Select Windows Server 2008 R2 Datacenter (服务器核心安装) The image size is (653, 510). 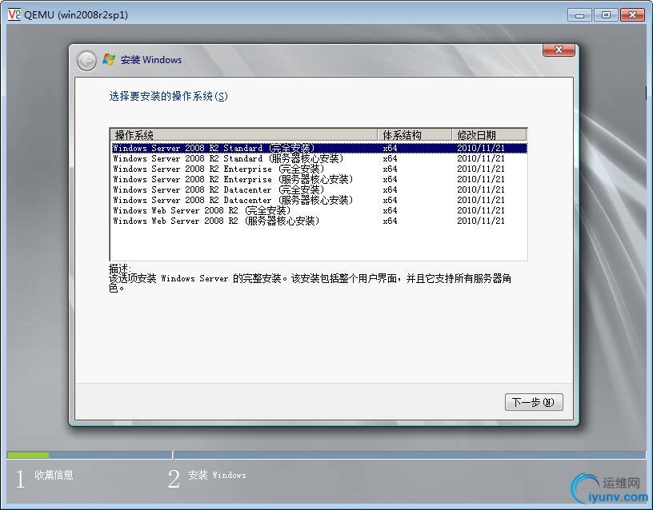tap(319, 200)
